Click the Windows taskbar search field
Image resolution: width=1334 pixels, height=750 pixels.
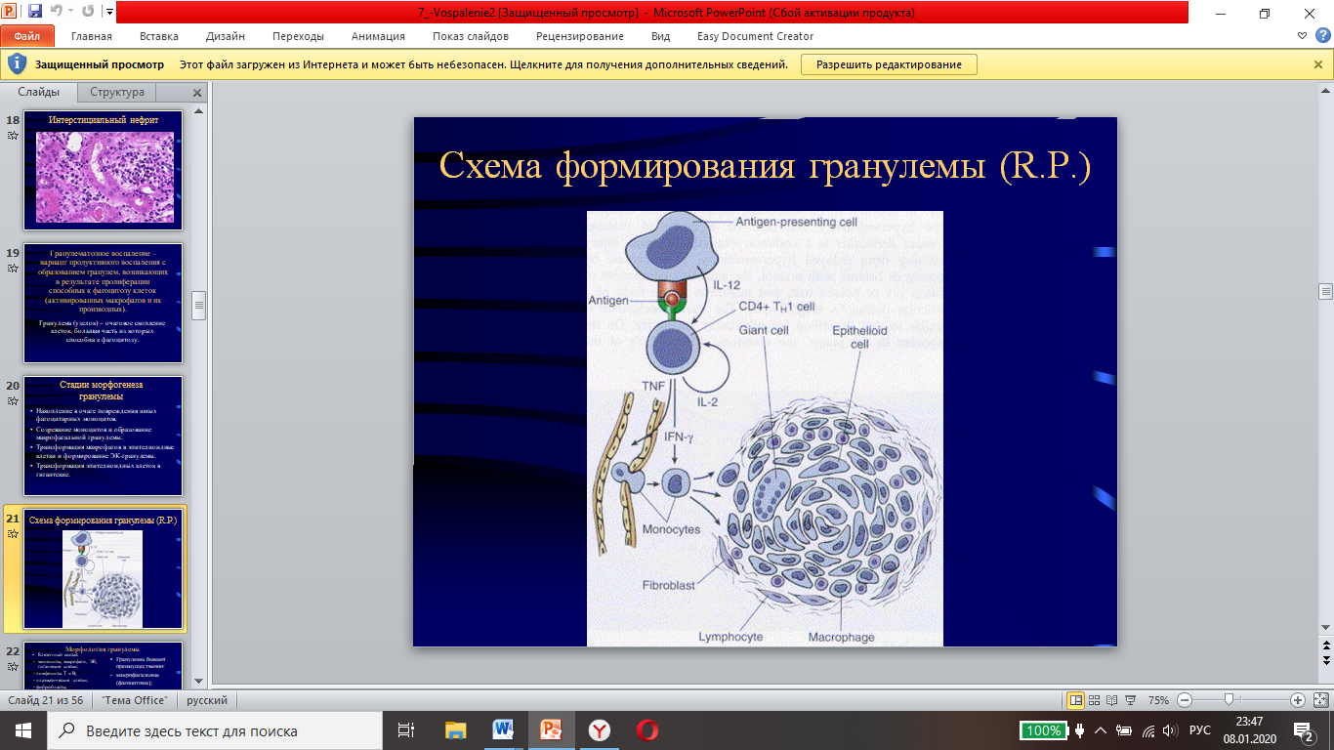215,730
